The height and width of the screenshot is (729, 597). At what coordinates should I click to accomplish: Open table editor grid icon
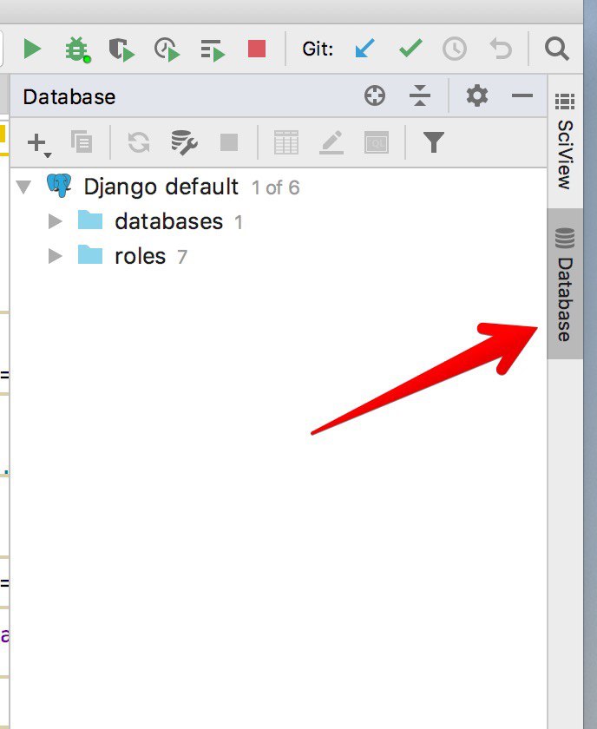pyautogui.click(x=286, y=142)
